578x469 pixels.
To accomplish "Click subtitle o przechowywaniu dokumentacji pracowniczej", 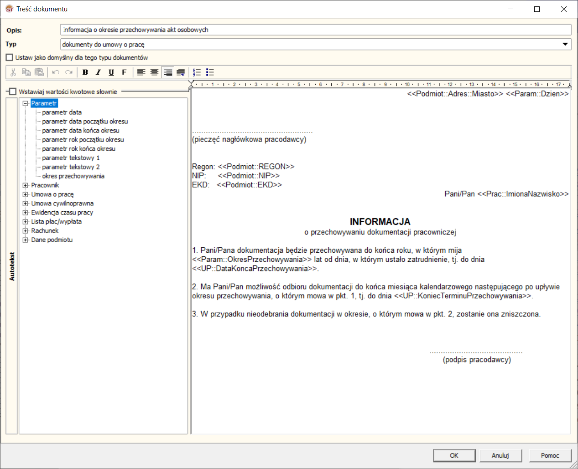I will pos(380,232).
